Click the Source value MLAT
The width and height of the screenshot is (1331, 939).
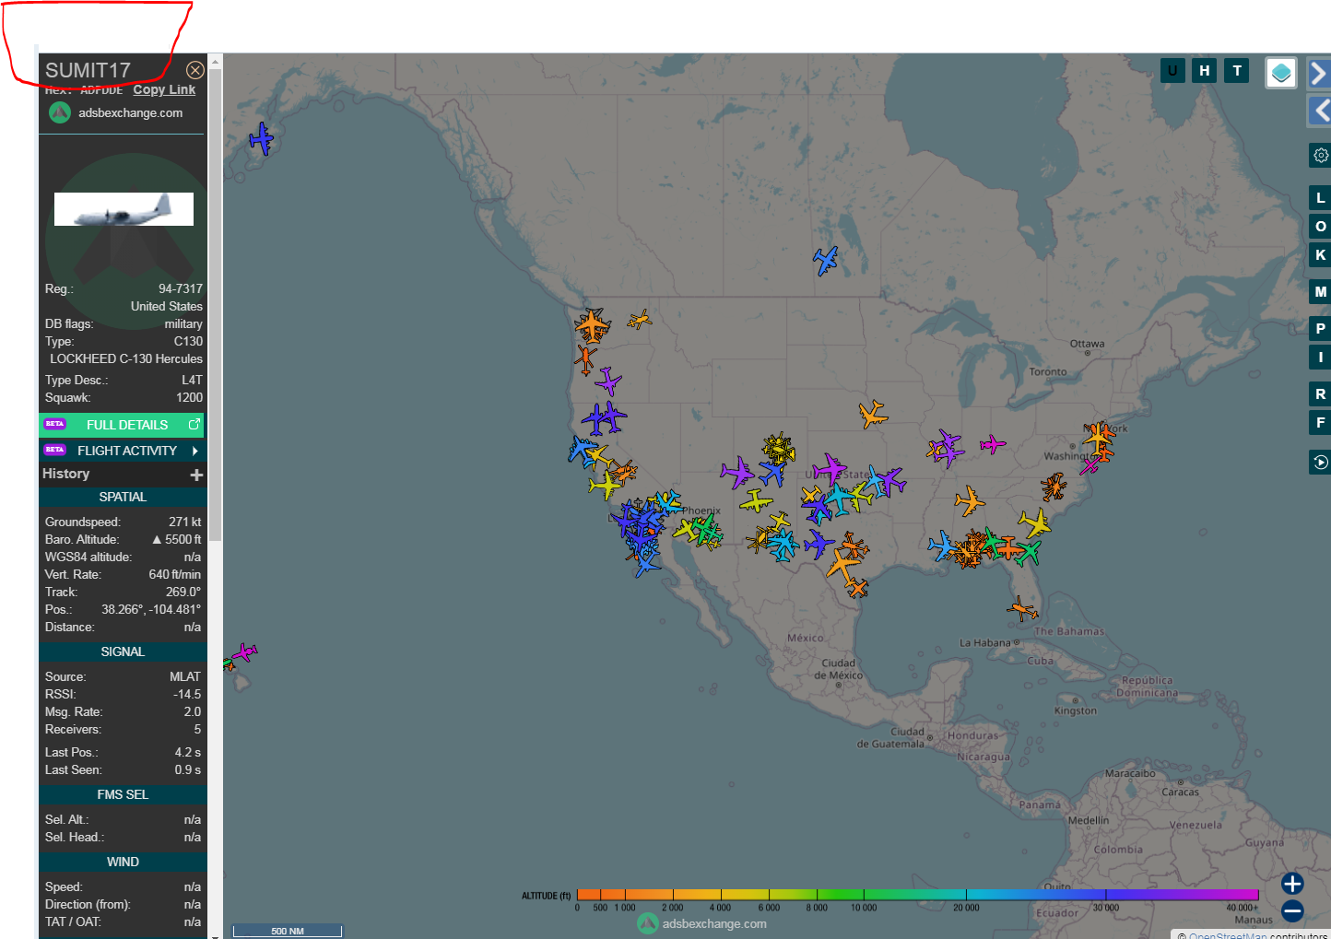(x=184, y=676)
